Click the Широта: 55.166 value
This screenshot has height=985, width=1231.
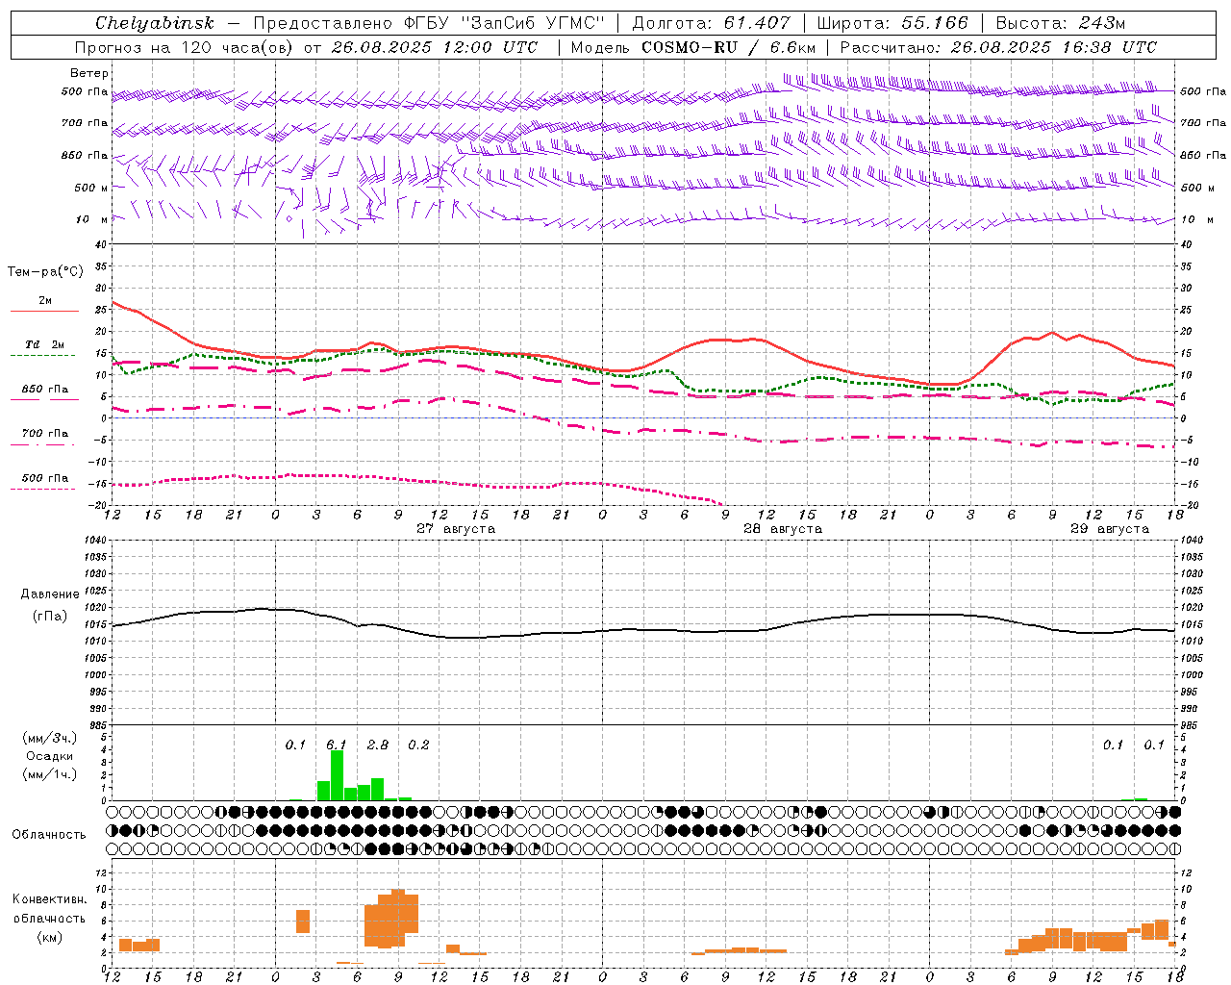point(892,23)
